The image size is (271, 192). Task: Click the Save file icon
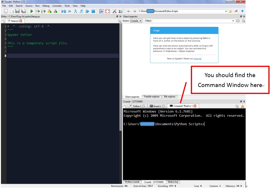pos(17,11)
